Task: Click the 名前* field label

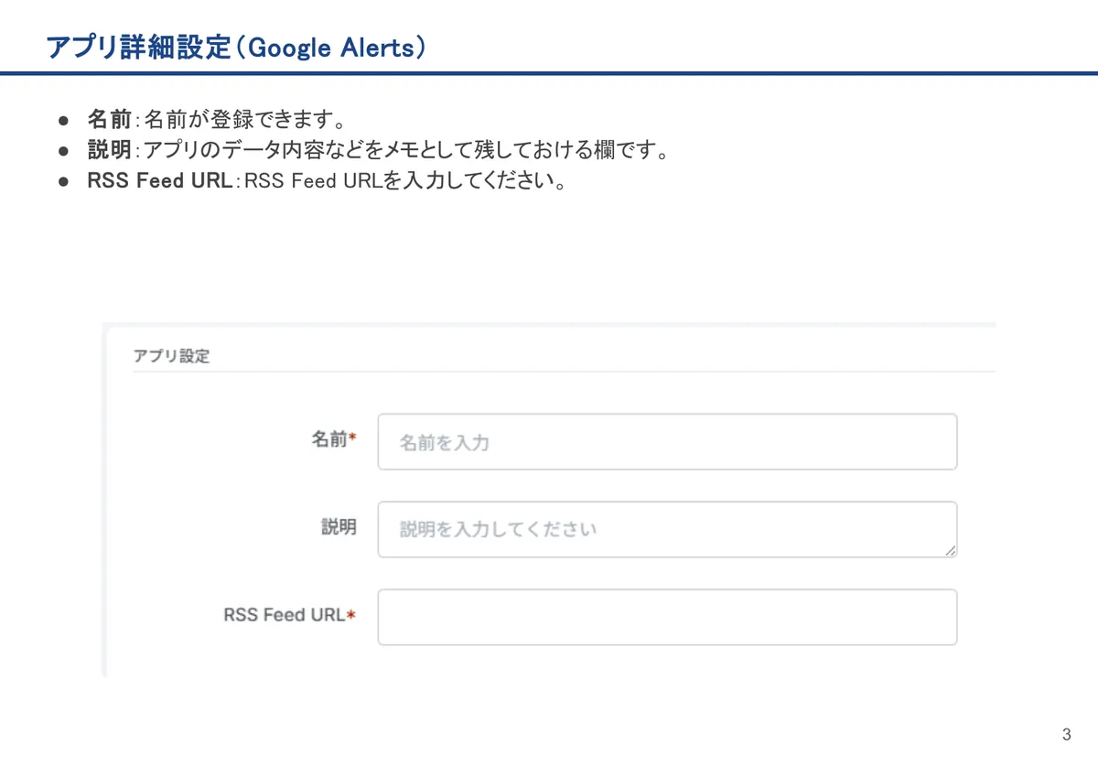Action: click(x=333, y=440)
